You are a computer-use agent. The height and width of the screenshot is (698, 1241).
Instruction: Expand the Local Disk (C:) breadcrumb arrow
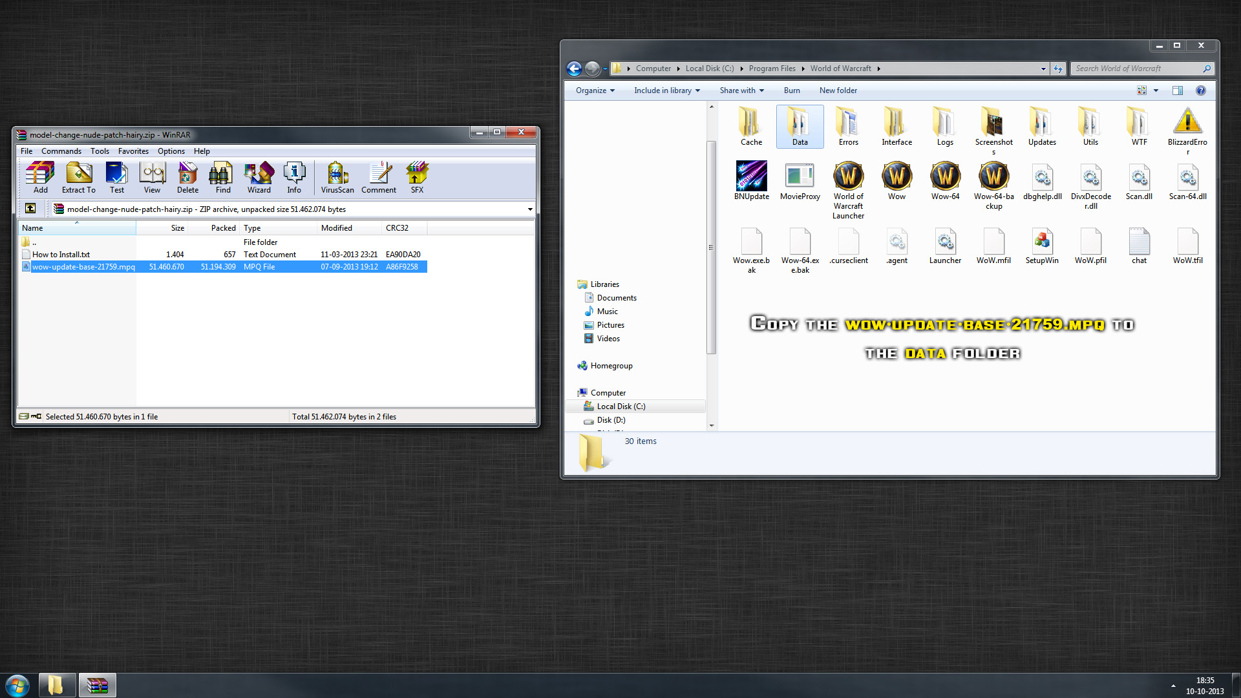click(x=741, y=69)
